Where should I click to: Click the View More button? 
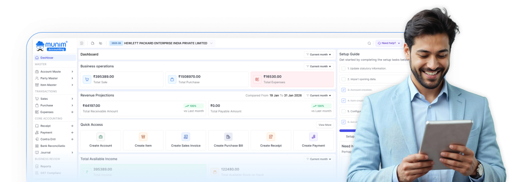click(x=325, y=125)
